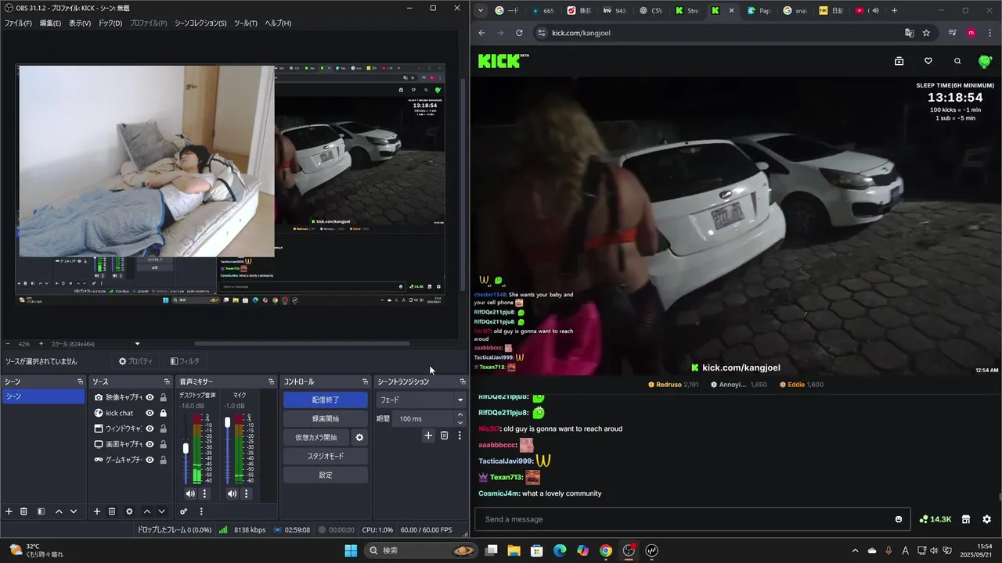Open scene filters icon in シーン panel
Viewport: 1002px width, 563px height.
pos(41,511)
